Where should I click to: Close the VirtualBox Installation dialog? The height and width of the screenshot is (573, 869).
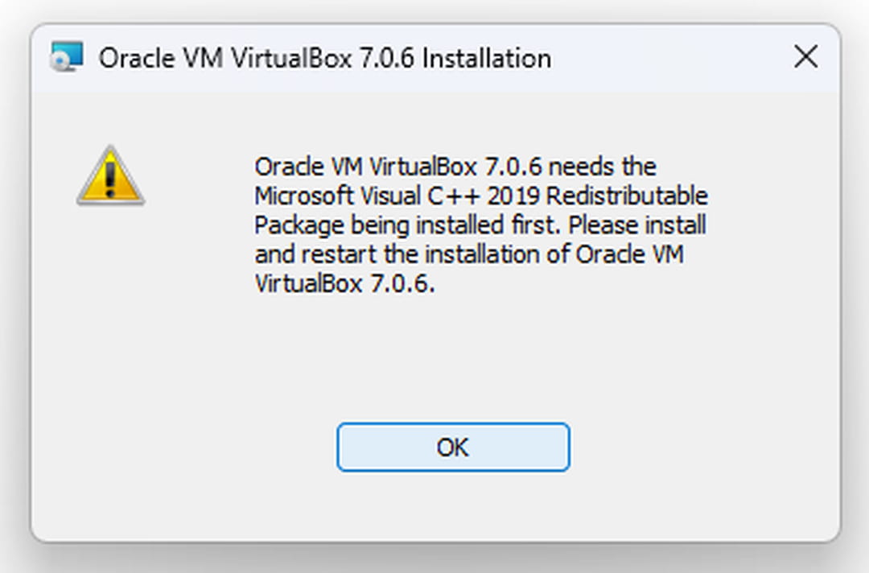coord(805,57)
